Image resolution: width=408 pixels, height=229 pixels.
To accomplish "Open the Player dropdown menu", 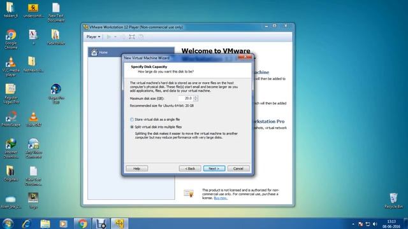I will pos(93,37).
